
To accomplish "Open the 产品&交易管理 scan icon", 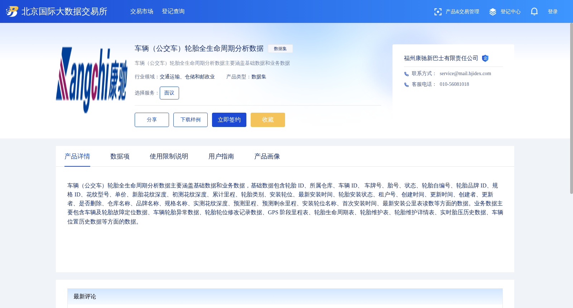I will 438,12.
